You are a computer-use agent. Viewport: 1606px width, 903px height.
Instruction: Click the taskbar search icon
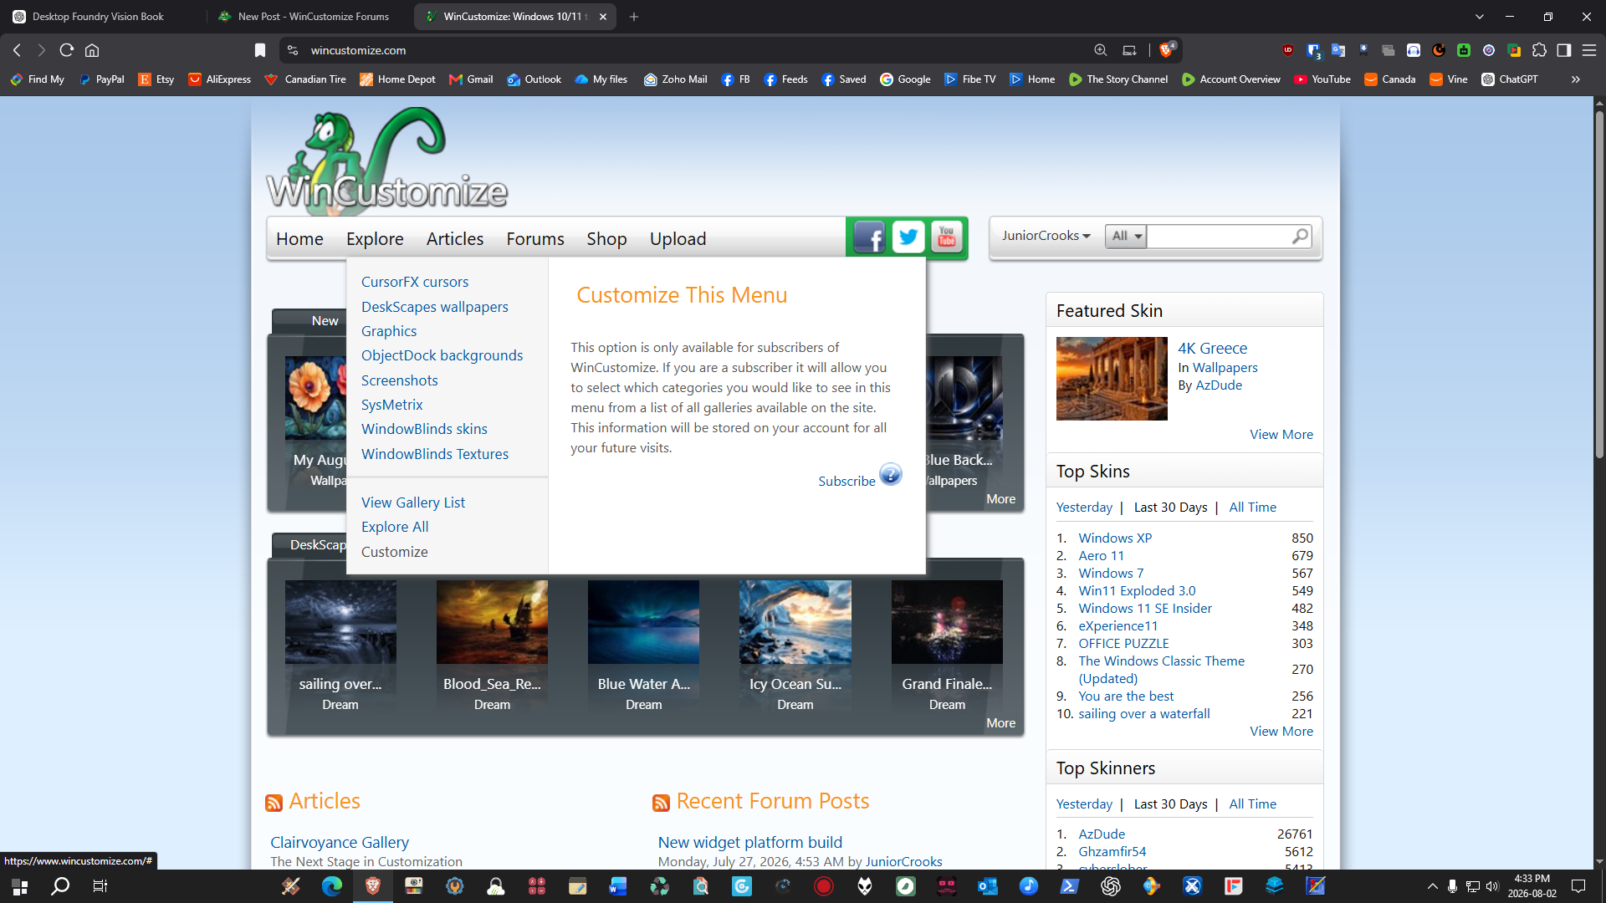60,886
